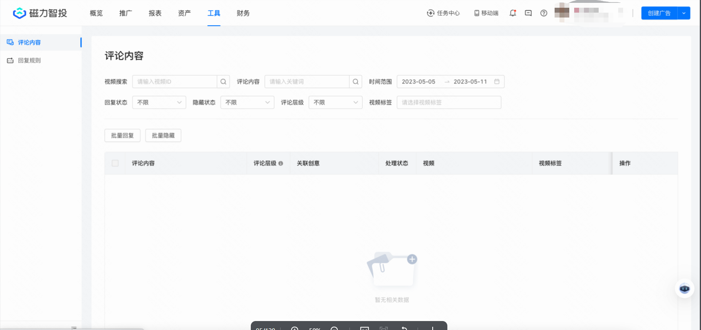Viewport: 701px width, 330px height.
Task: Focus the 评论内容 keyword input
Action: click(307, 81)
